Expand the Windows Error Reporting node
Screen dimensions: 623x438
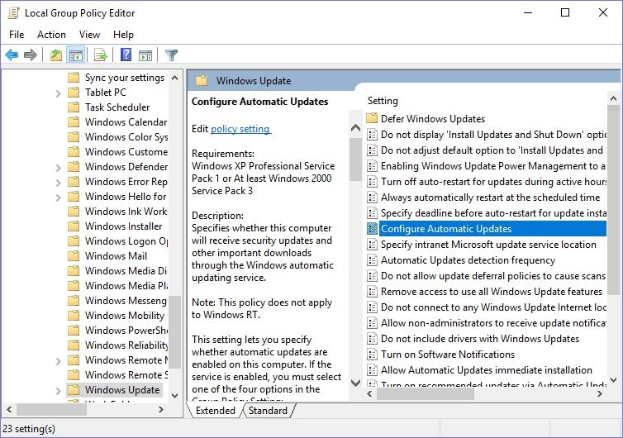[59, 183]
